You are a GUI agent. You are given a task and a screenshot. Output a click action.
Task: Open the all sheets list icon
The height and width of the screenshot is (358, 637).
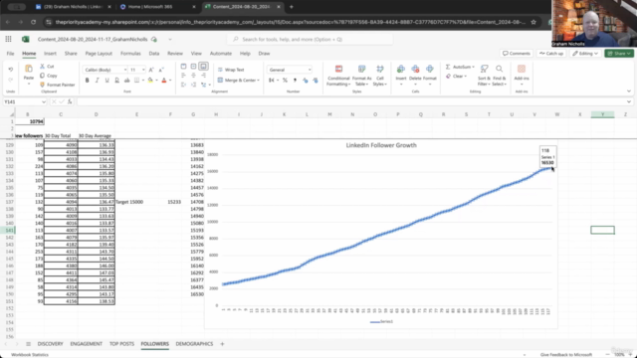tap(28, 344)
